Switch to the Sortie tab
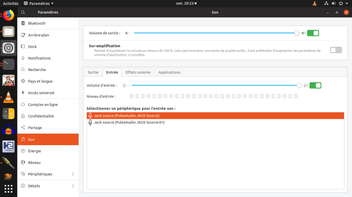The width and height of the screenshot is (352, 197). tap(93, 72)
